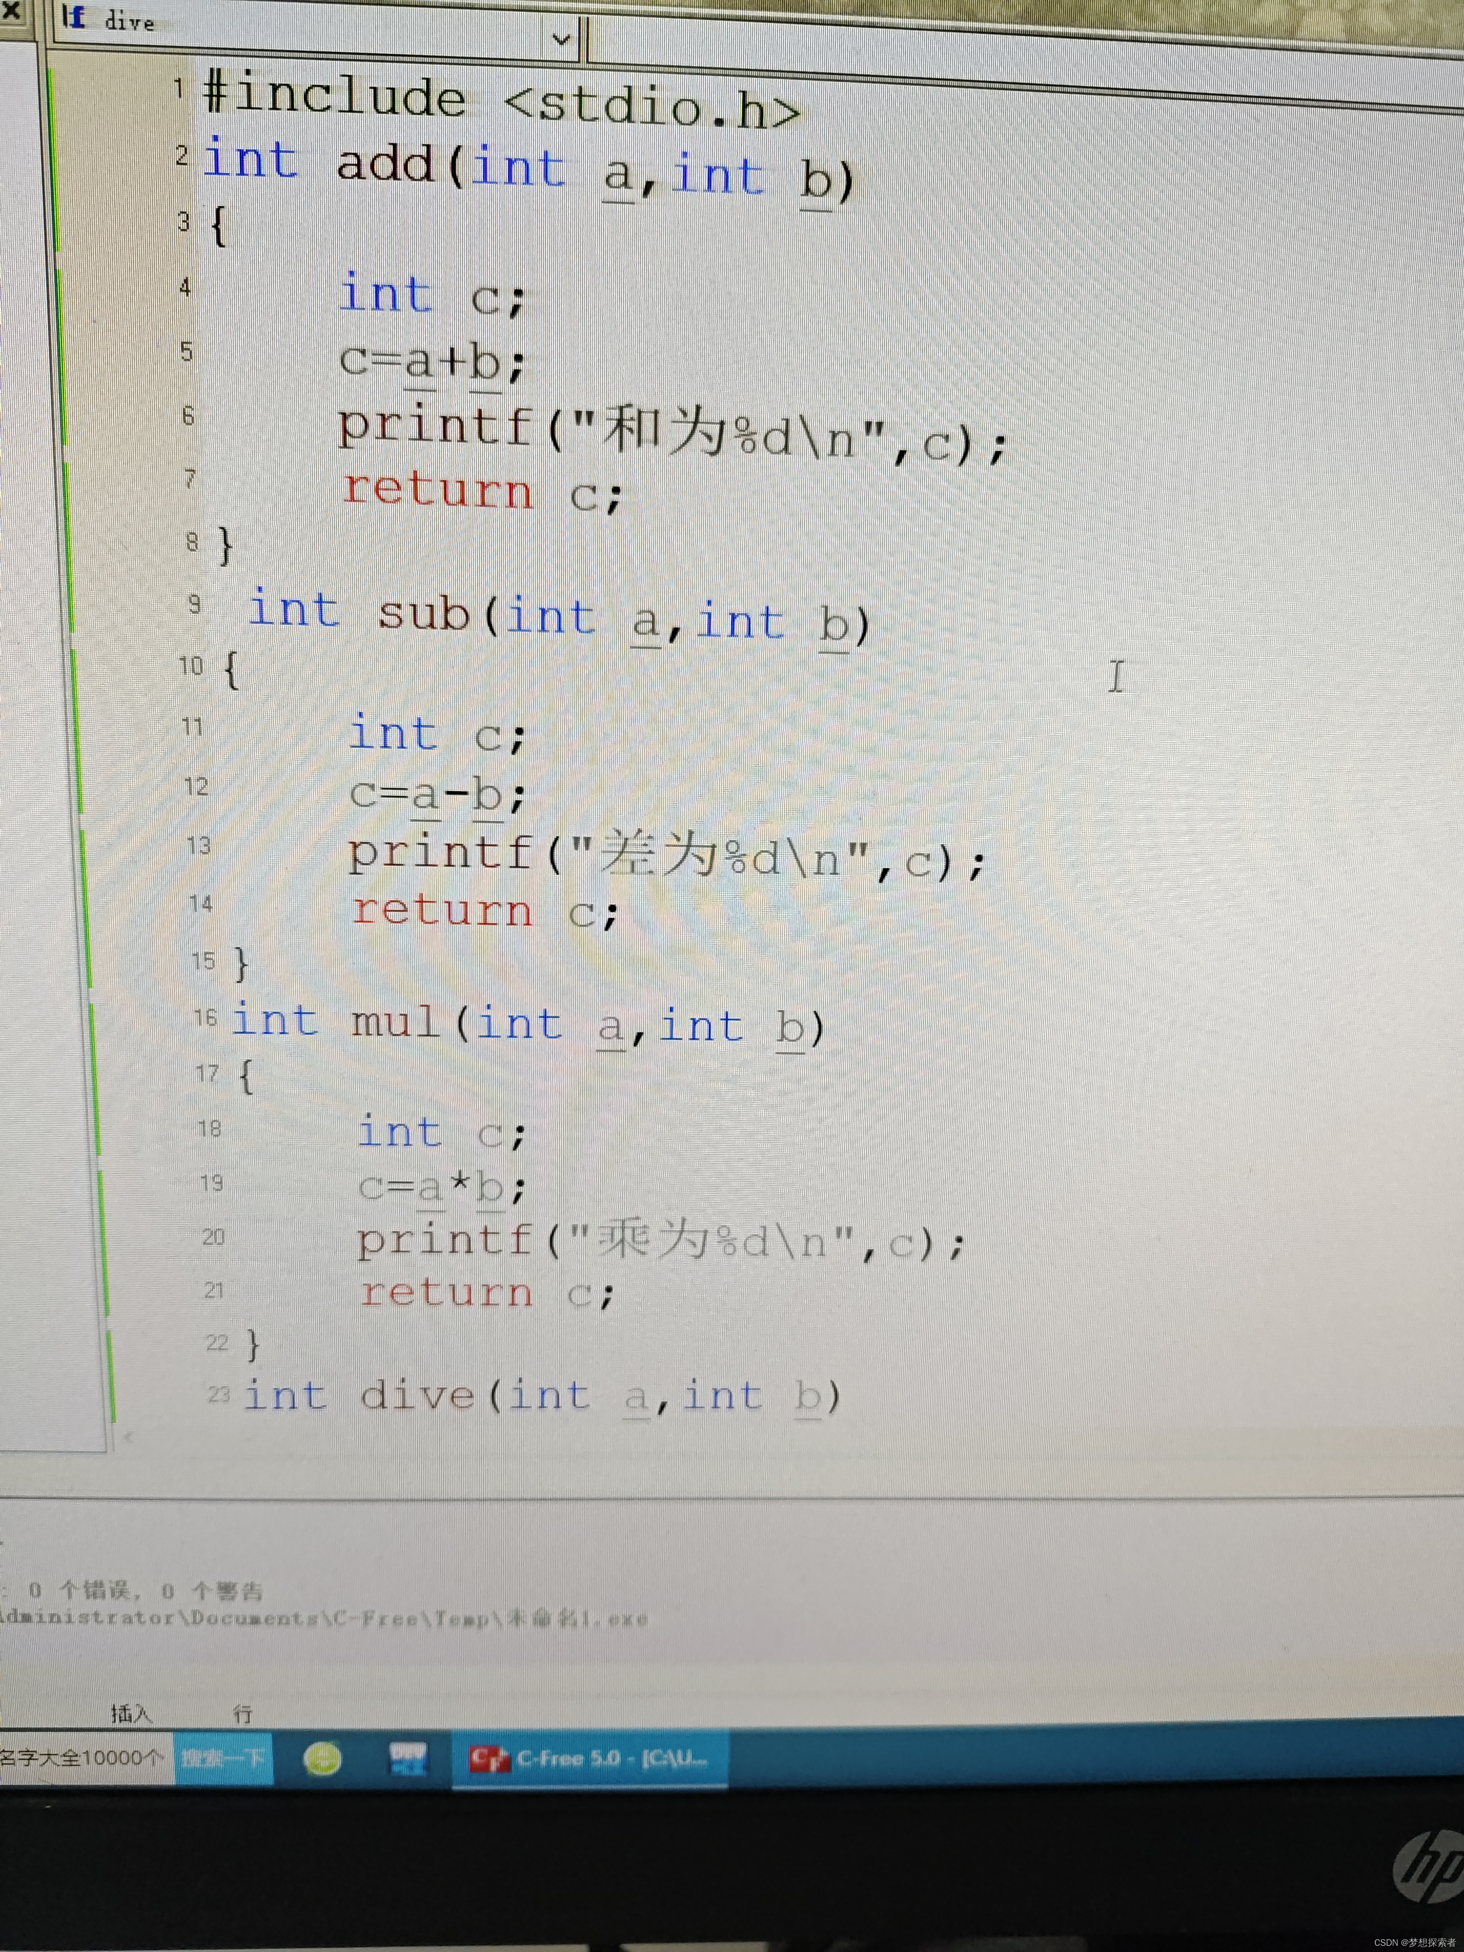Place cursor on '#include <stdio.h>' line
The width and height of the screenshot is (1464, 1952).
501,102
